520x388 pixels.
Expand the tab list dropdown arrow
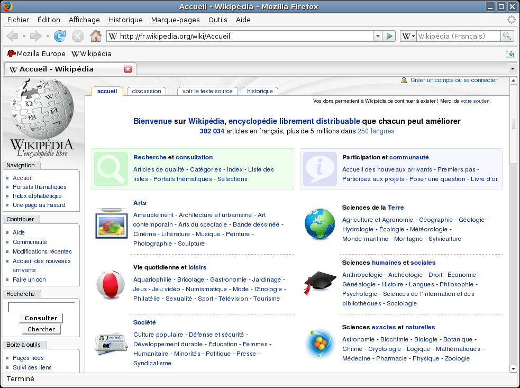[513, 69]
